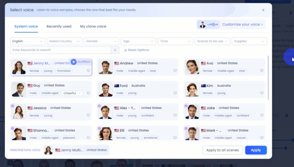
Task: Favorite the Jake voice heart icon
Action: pyautogui.click(x=262, y=115)
